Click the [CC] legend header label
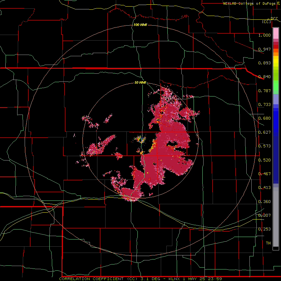Viewport: 281px width, 281px height. (x=267, y=22)
